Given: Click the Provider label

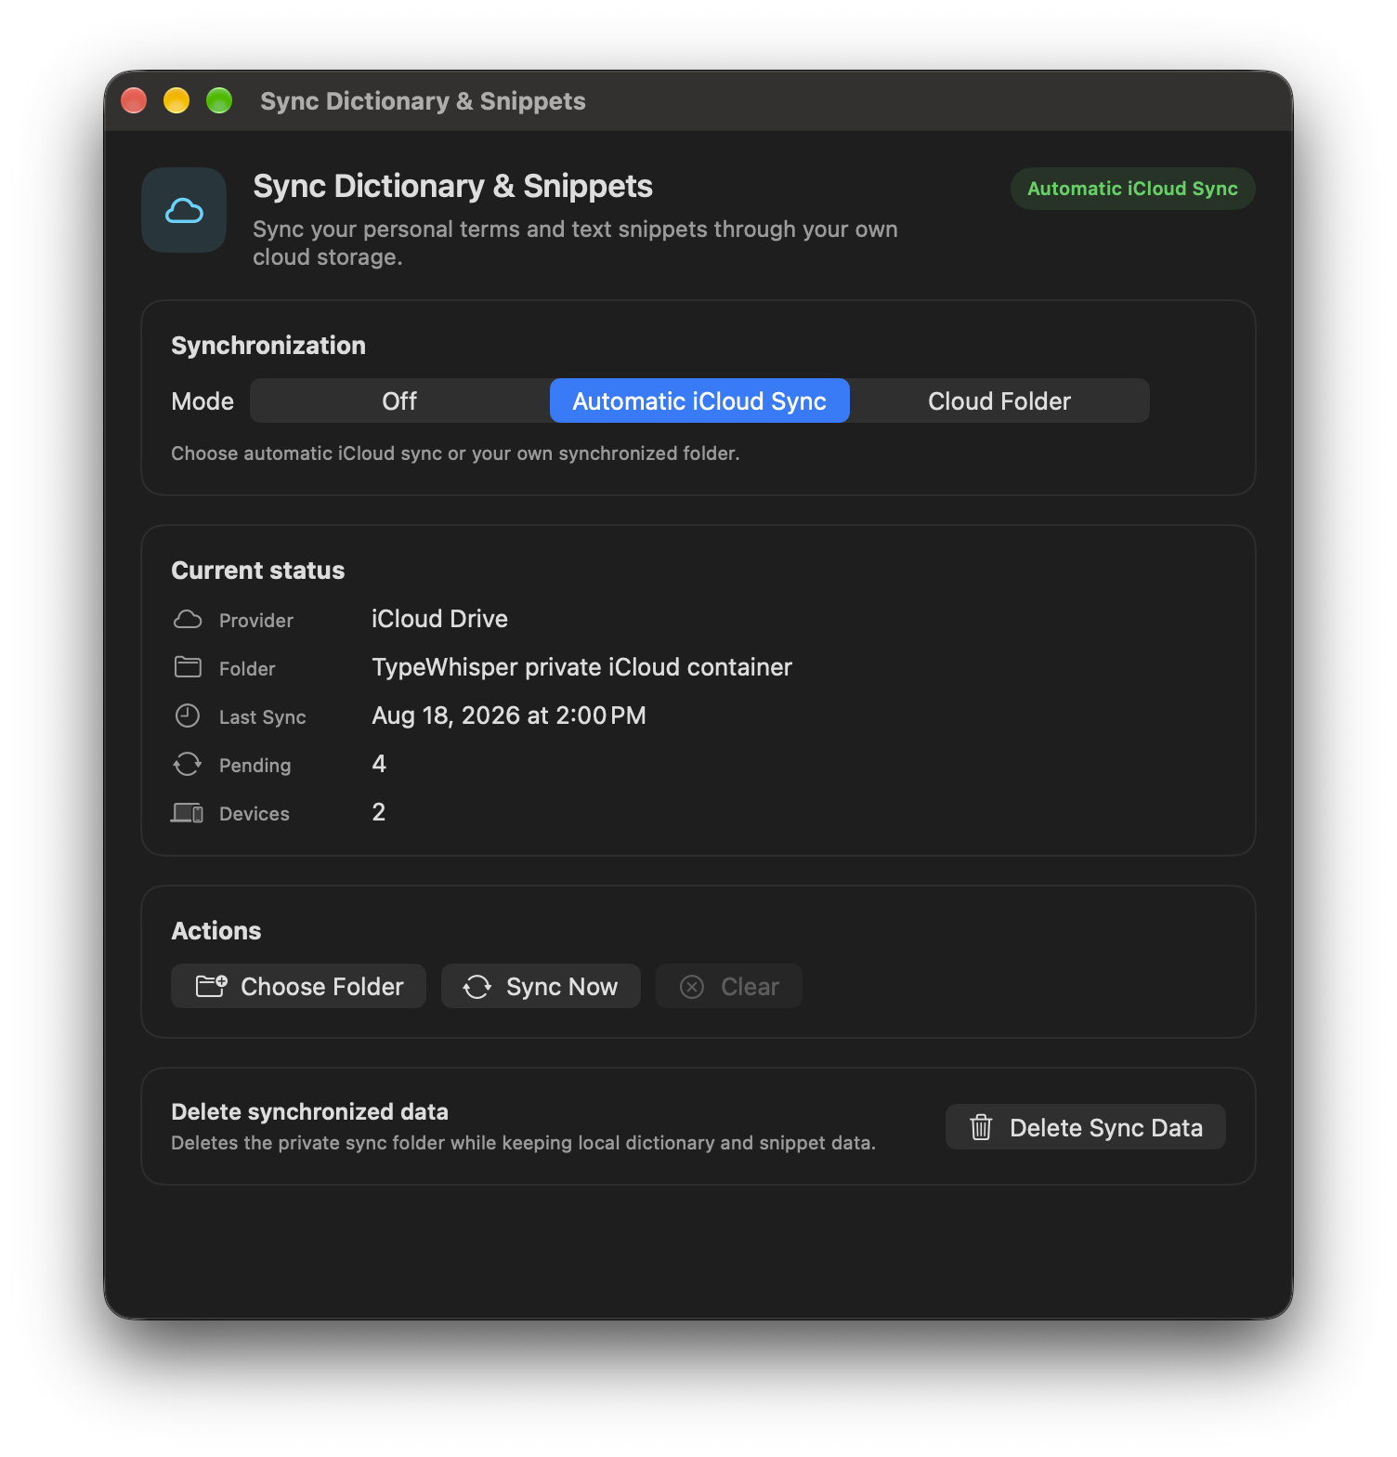Looking at the screenshot, I should click(256, 620).
